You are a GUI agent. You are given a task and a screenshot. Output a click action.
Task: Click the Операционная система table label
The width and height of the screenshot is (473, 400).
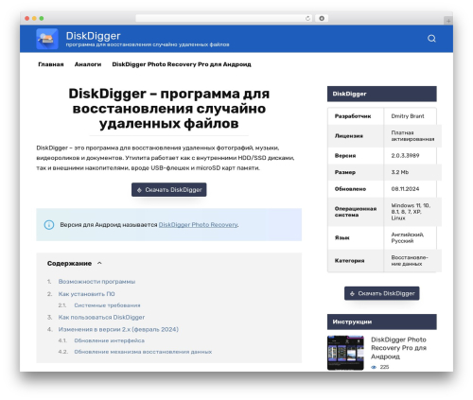coord(356,212)
